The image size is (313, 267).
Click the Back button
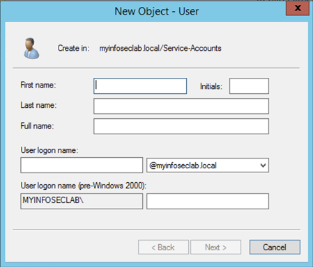[163, 248]
